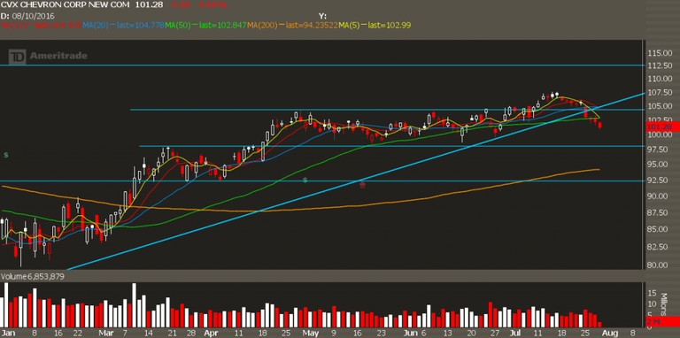The image size is (680, 338).
Task: Click the 112.50 price axis label
Action: tap(659, 65)
